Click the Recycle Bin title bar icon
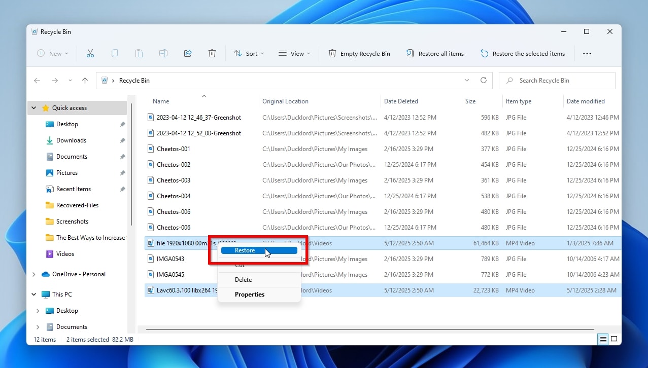This screenshot has height=368, width=648. click(x=35, y=31)
